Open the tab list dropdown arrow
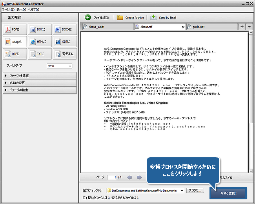This screenshot has width=255, height=204. 249,27
